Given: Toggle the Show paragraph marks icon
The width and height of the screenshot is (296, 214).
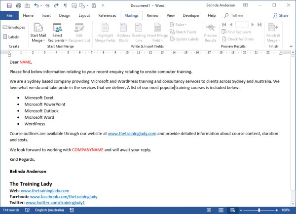Looking at the screenshot, I should point(65,5).
